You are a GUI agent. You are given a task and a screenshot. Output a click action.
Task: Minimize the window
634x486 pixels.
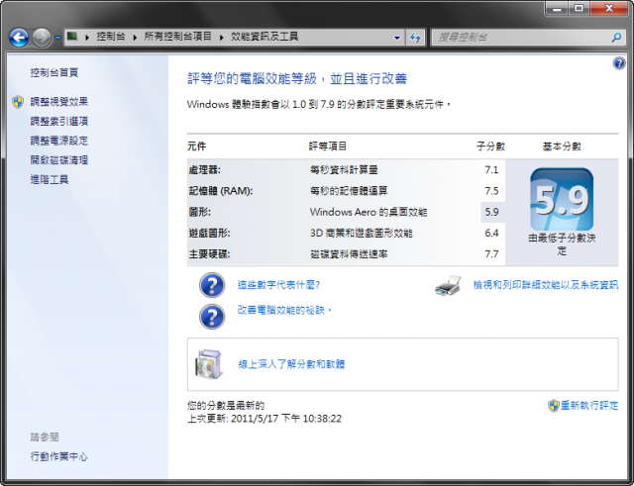click(x=557, y=9)
